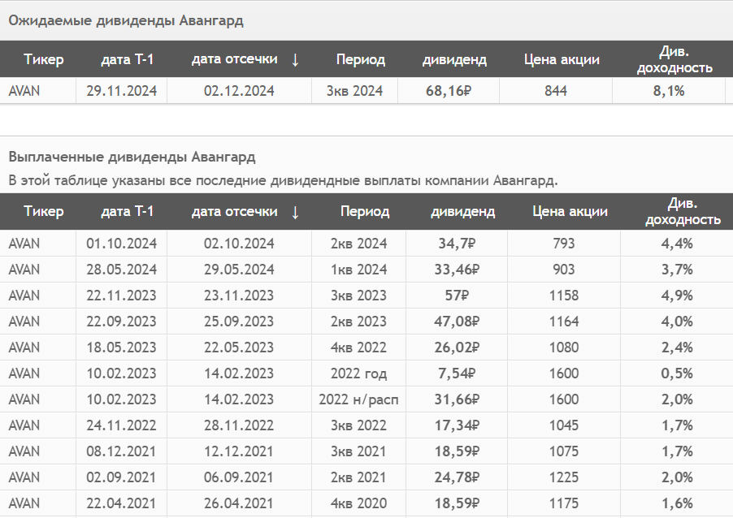Click period '2кв 2023' cell
Viewport: 733px width, 518px height.
(358, 322)
